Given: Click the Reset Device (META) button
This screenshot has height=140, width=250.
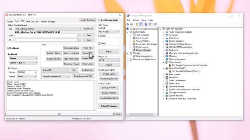Looking at the screenshot, I should coord(83,76).
